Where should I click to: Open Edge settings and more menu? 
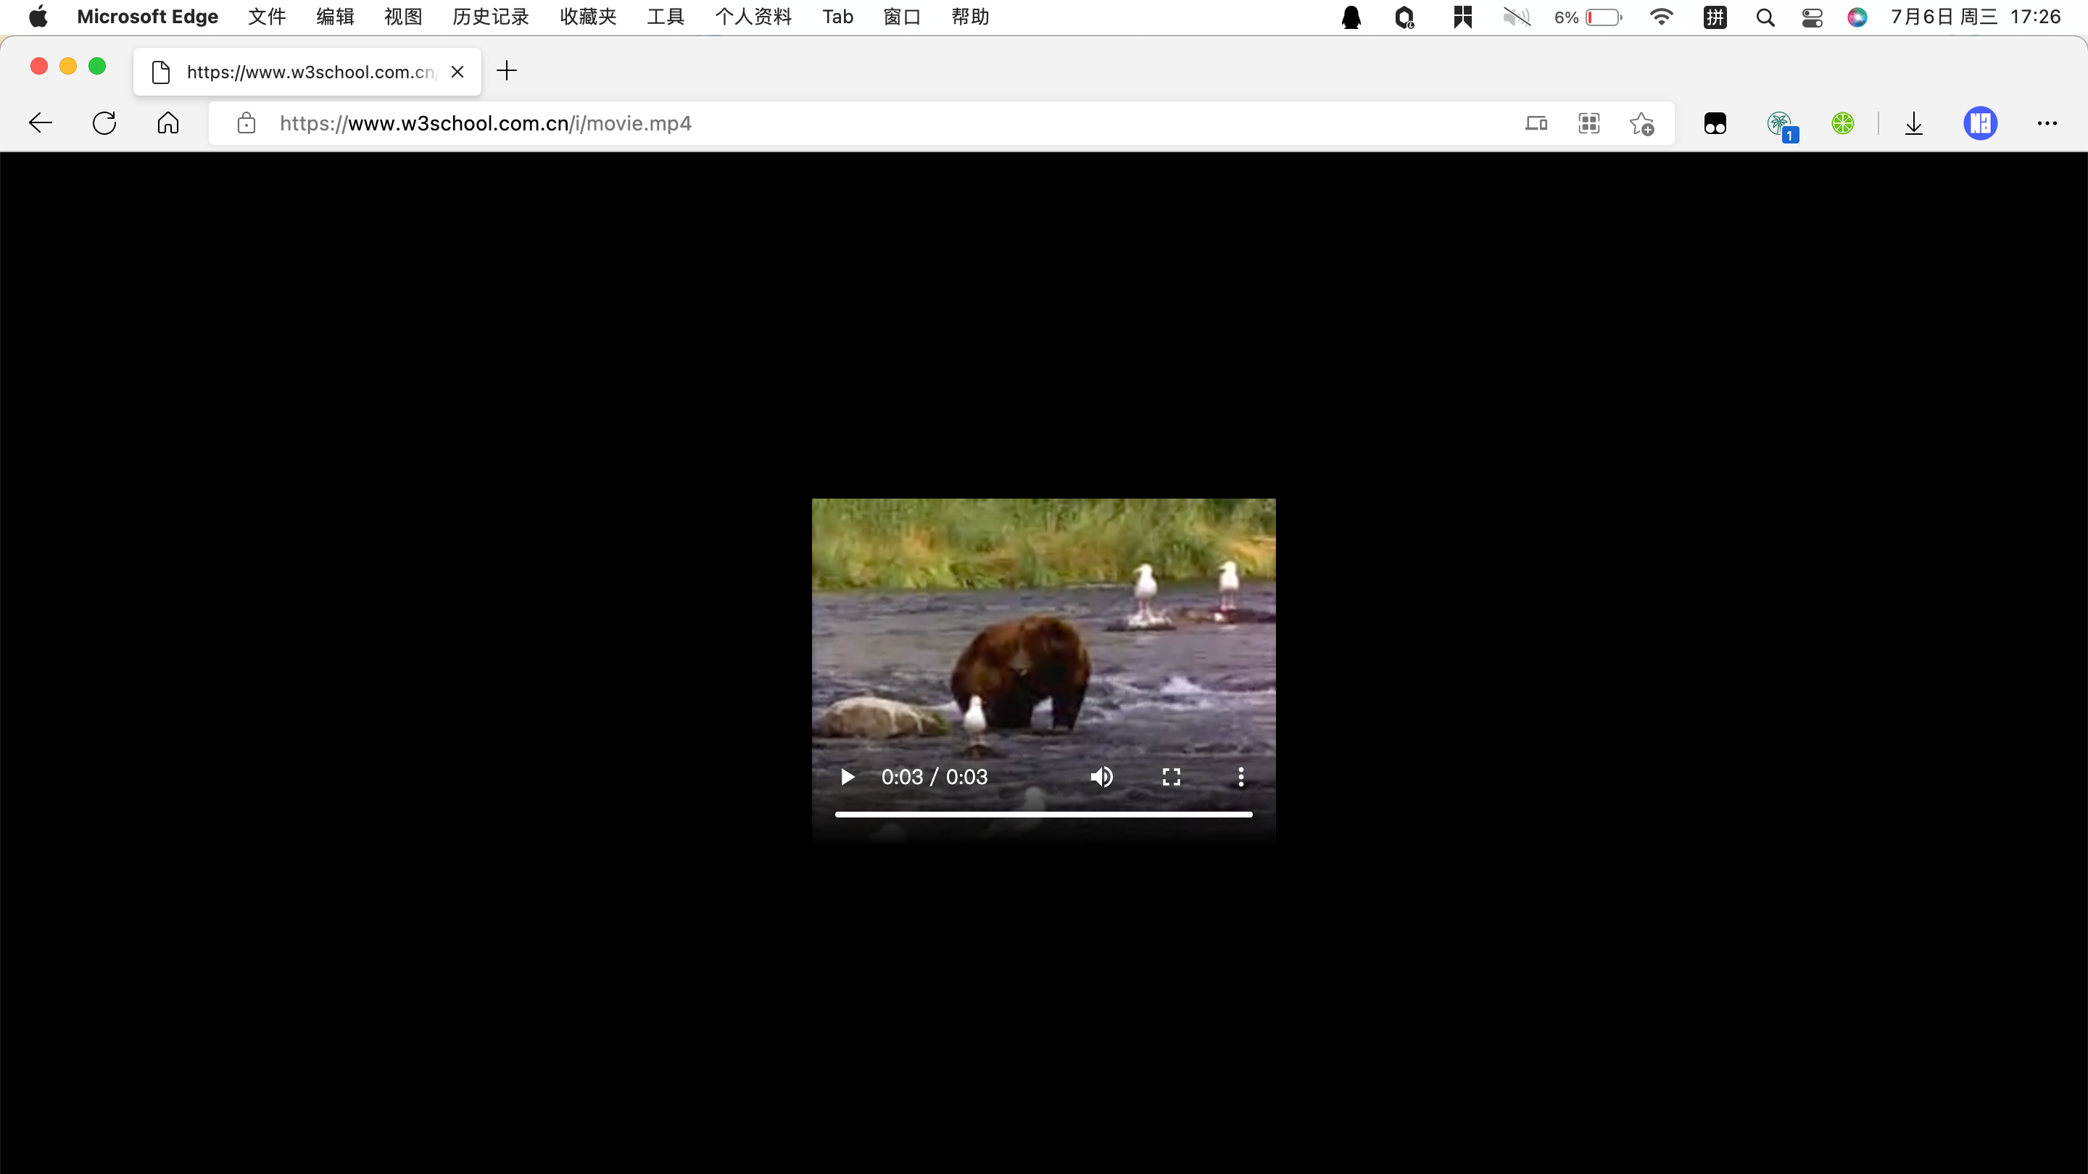coord(2047,123)
